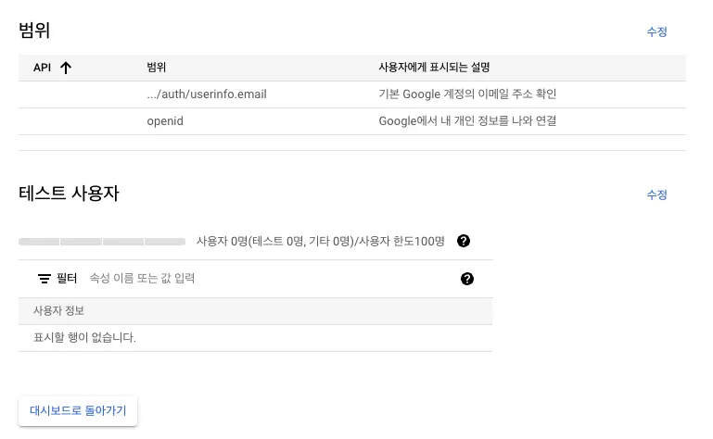Open help icon beside user limit text
The height and width of the screenshot is (439, 713).
point(464,241)
